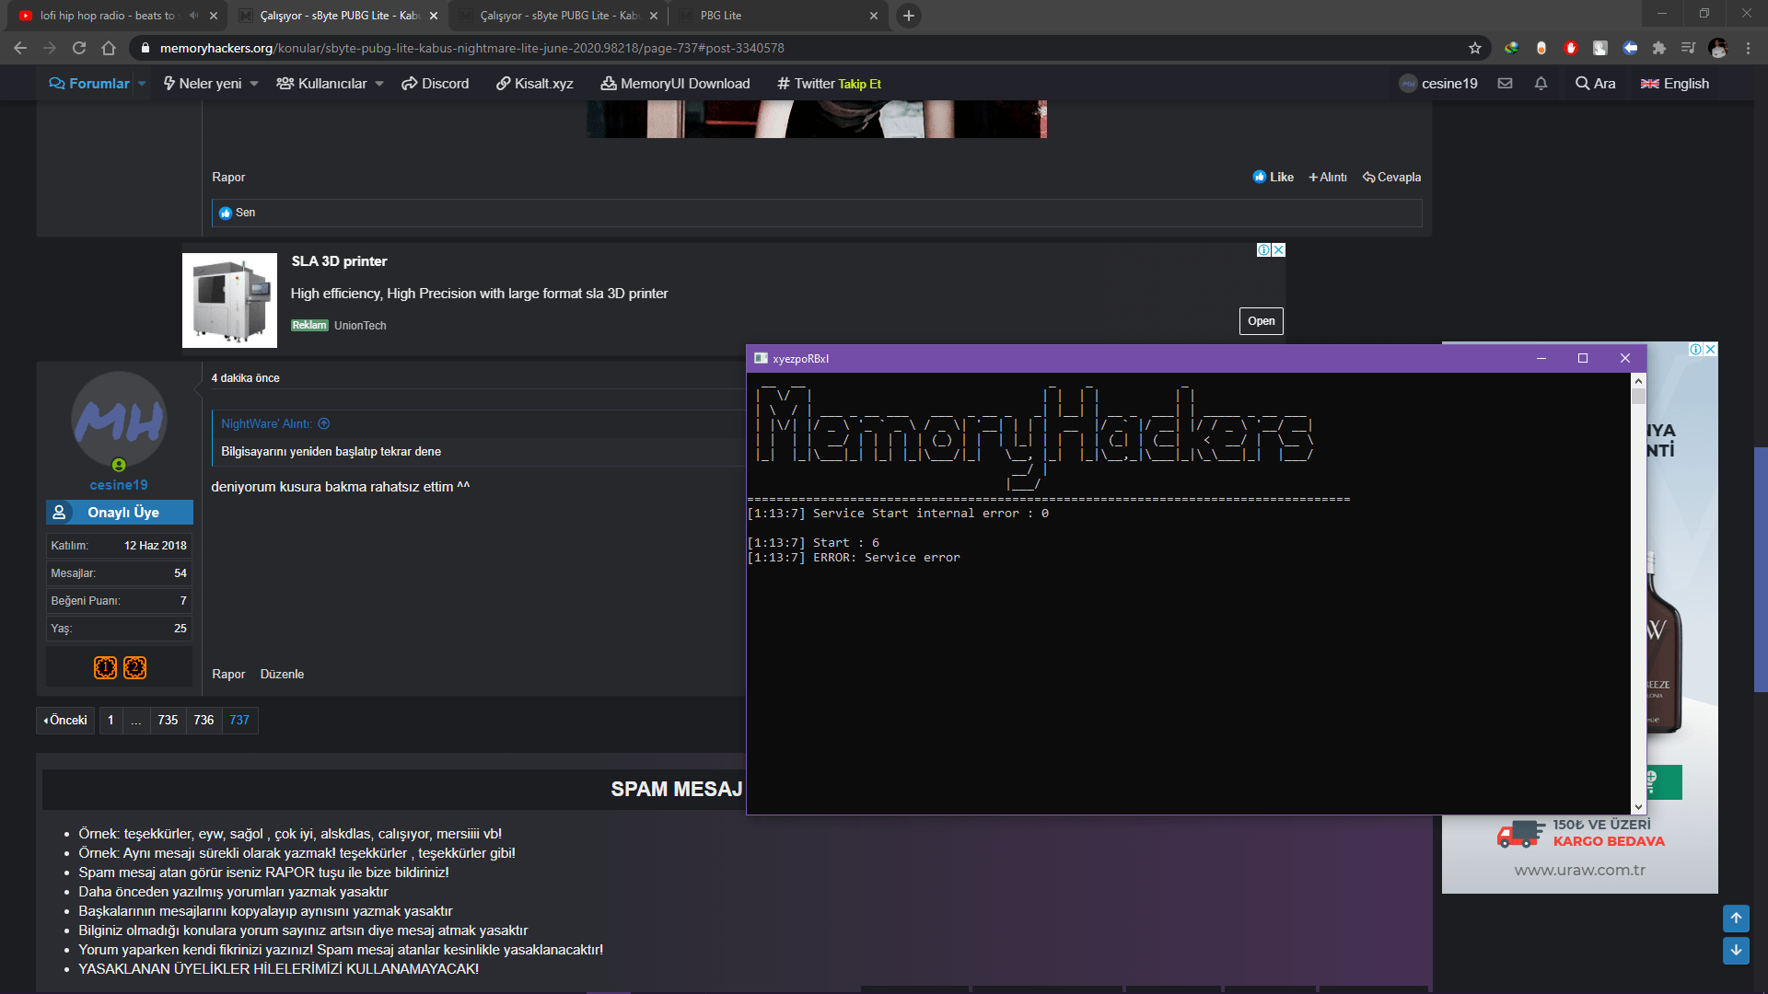Open the Kisalt.xyz nav link
The width and height of the screenshot is (1768, 994).
click(535, 84)
